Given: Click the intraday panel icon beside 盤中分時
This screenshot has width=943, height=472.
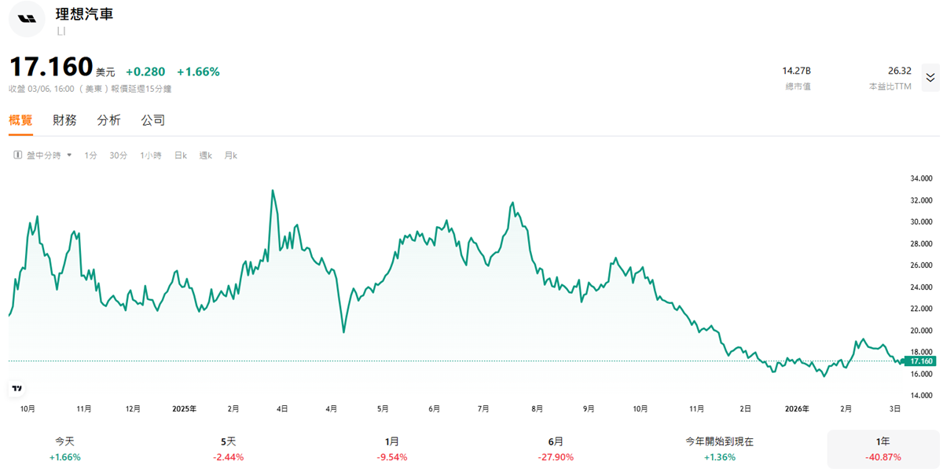Looking at the screenshot, I should 17,156.
